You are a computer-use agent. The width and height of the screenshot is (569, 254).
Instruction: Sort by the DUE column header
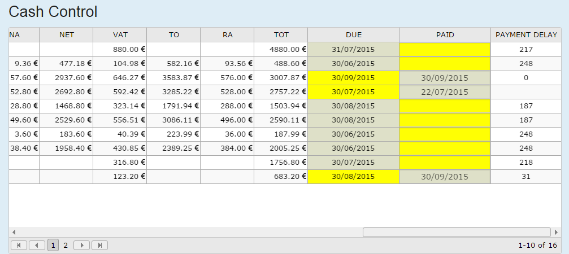pyautogui.click(x=353, y=34)
